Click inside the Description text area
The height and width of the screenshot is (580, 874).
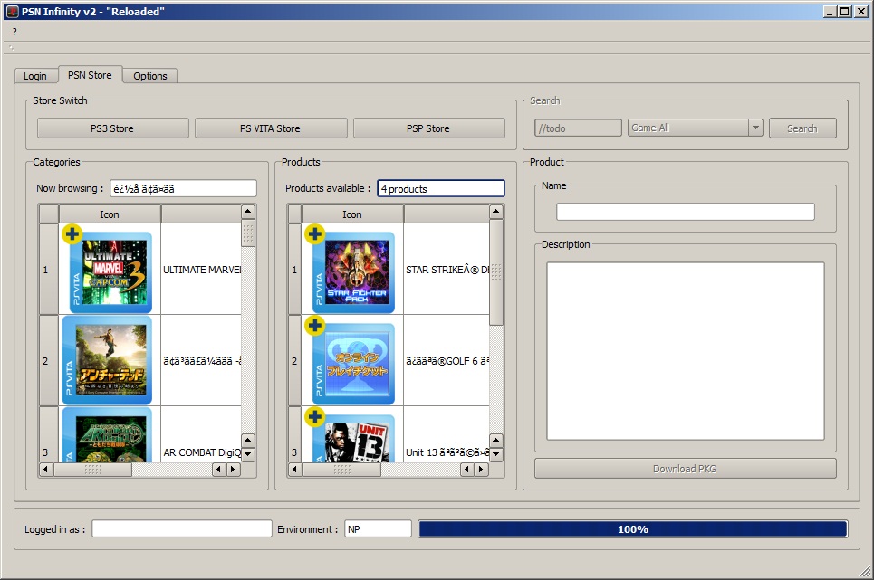coord(685,351)
